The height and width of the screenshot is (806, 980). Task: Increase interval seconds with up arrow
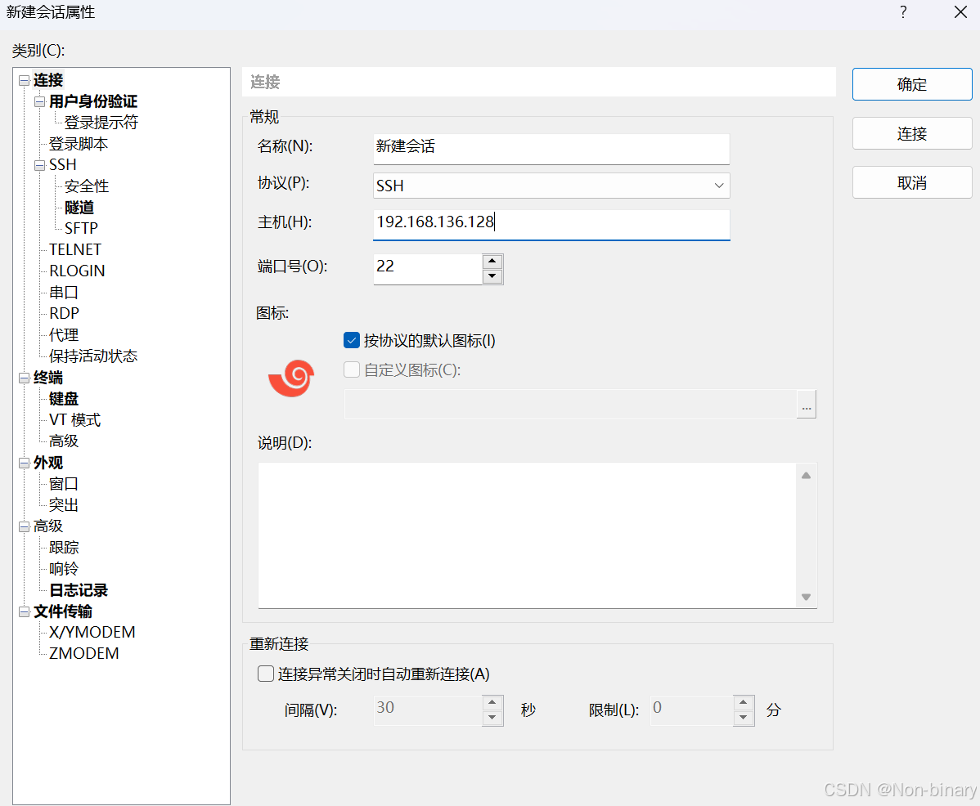492,702
